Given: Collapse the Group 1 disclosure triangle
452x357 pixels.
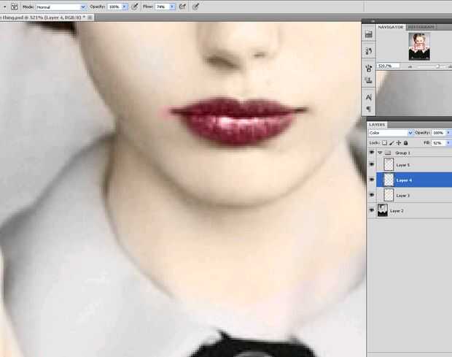Looking at the screenshot, I should coord(380,153).
